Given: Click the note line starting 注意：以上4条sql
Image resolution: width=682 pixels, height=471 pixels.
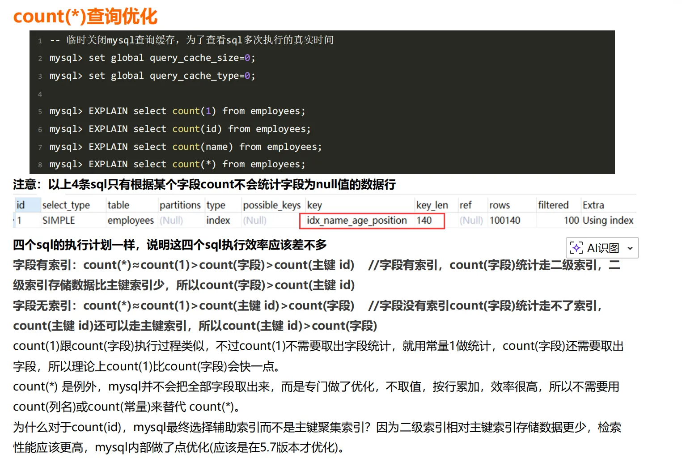Looking at the screenshot, I should [x=204, y=184].
